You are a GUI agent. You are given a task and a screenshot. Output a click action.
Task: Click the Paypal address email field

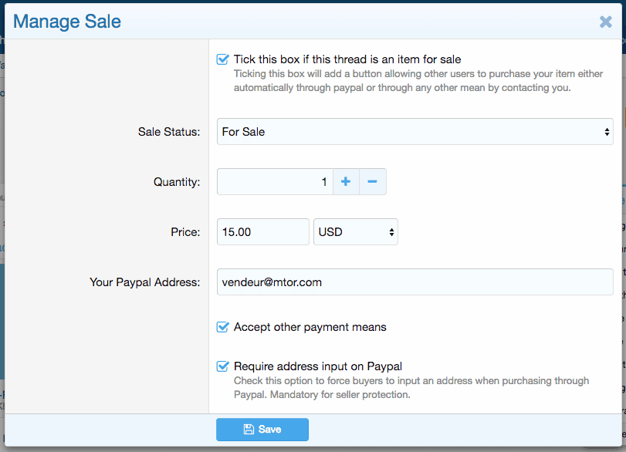415,282
